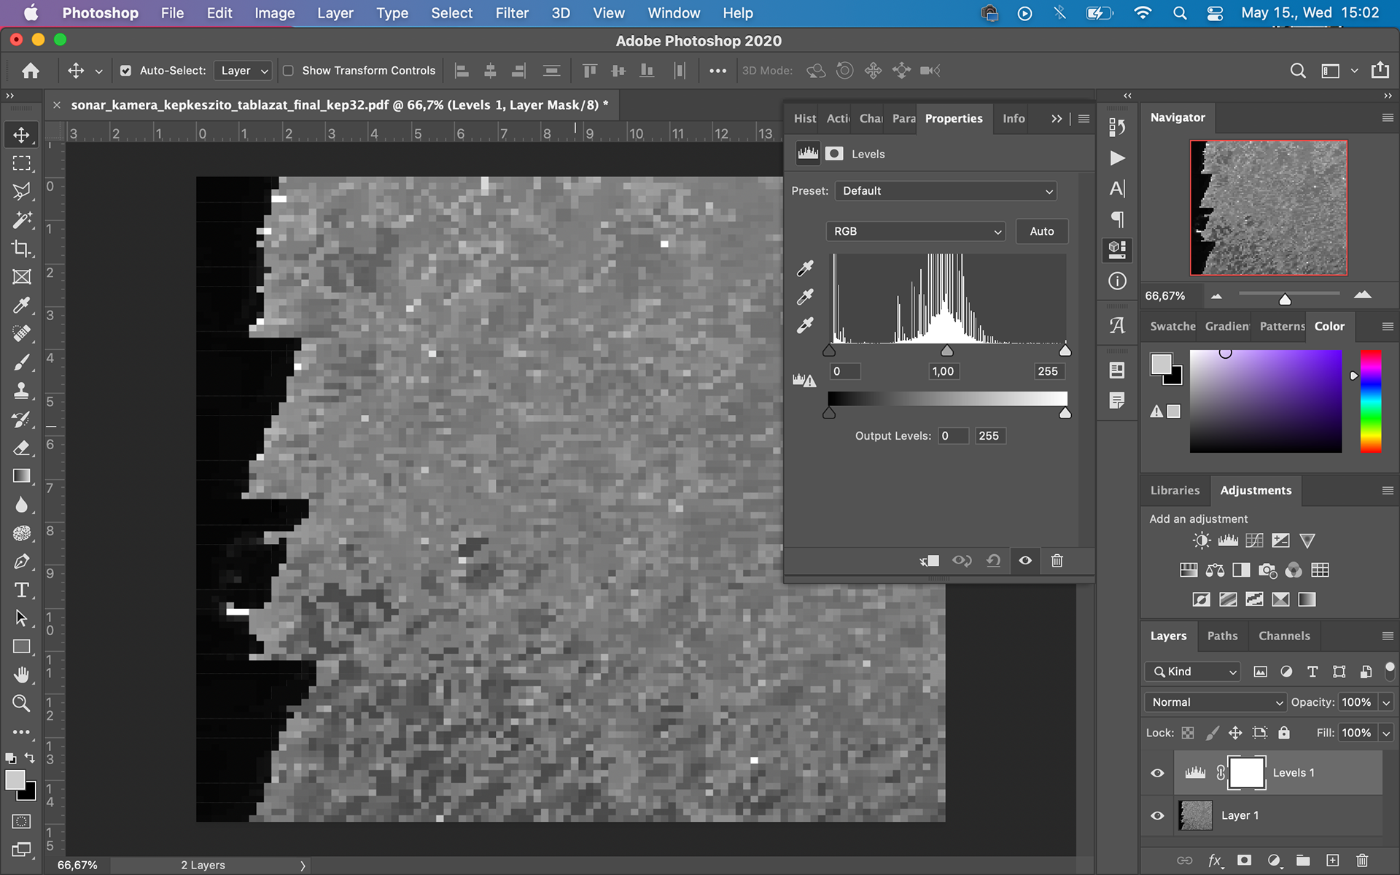Open the Preset Default dropdown
This screenshot has height=875, width=1400.
pyautogui.click(x=946, y=191)
